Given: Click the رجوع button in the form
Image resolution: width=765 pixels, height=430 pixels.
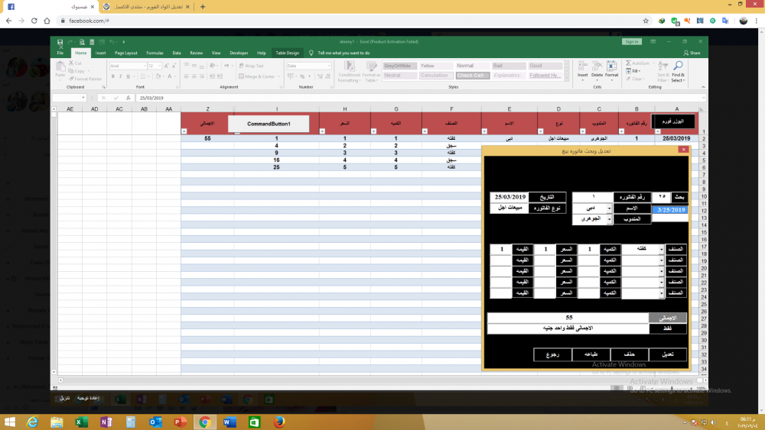Looking at the screenshot, I should pos(552,354).
